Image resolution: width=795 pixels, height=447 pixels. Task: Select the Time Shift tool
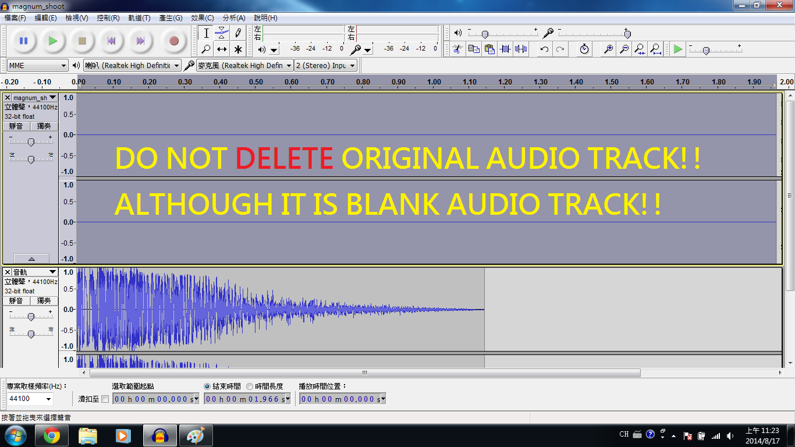(222, 49)
